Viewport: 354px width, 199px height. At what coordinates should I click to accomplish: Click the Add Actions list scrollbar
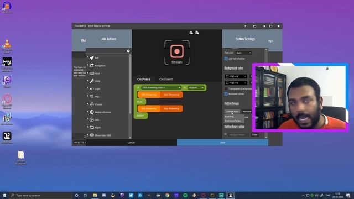click(x=130, y=85)
